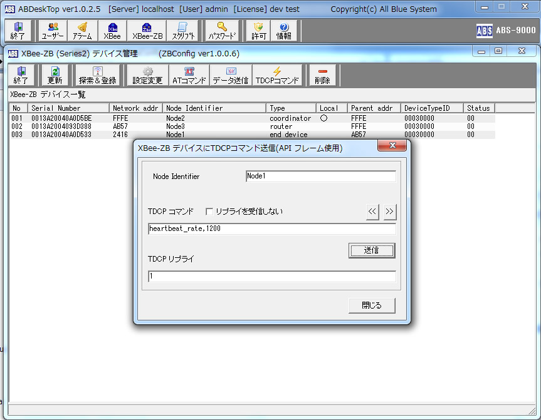Select the Local radio mark for Node2

click(323, 118)
